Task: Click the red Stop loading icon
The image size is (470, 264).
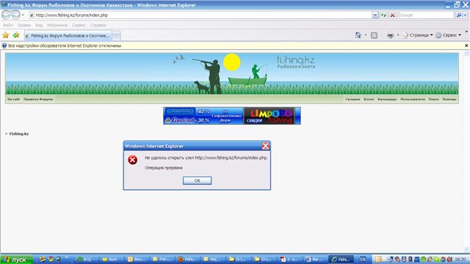Action: coord(392,15)
